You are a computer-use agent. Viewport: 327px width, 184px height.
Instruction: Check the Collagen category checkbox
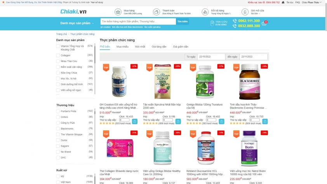point(58,55)
